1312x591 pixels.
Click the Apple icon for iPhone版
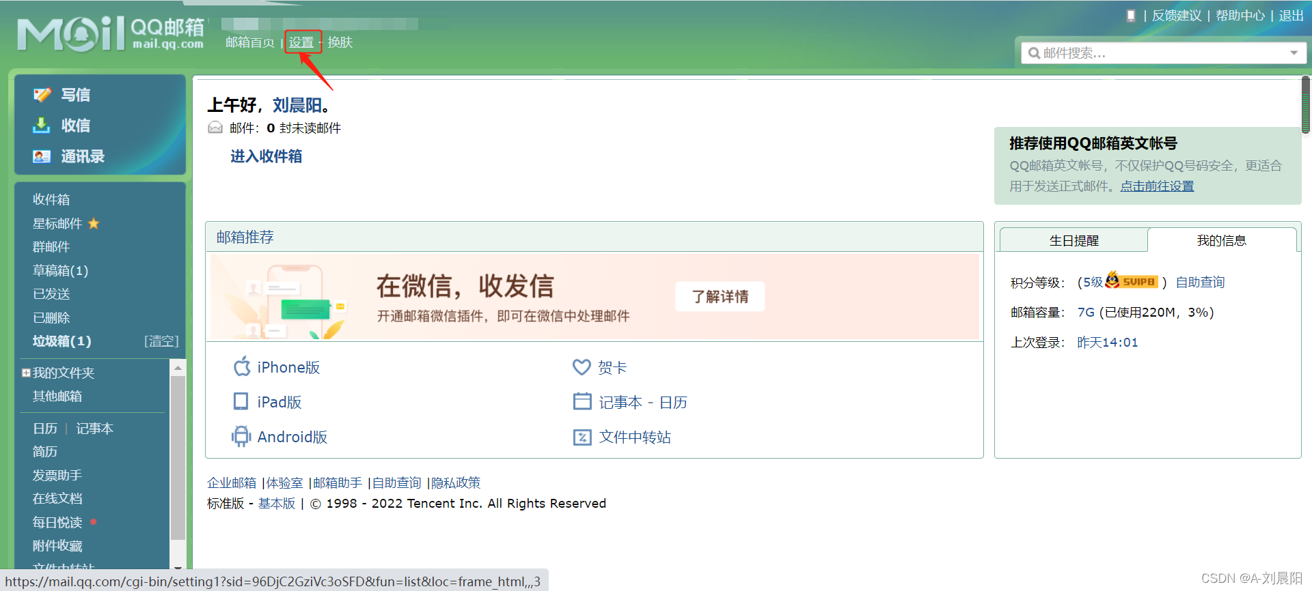(x=242, y=367)
